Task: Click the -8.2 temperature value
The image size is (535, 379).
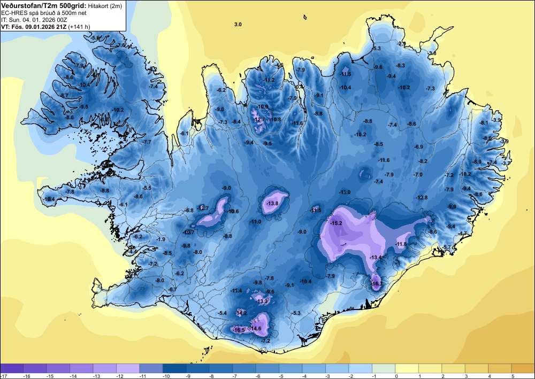Action: 423,161
